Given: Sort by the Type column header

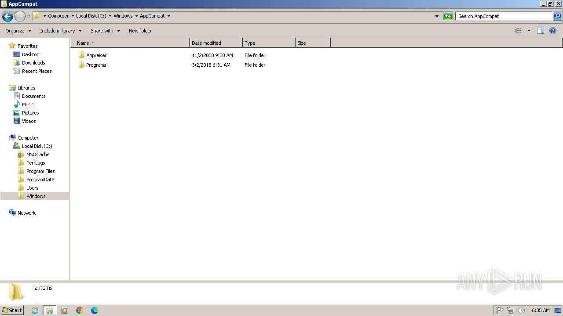Looking at the screenshot, I should pos(269,43).
